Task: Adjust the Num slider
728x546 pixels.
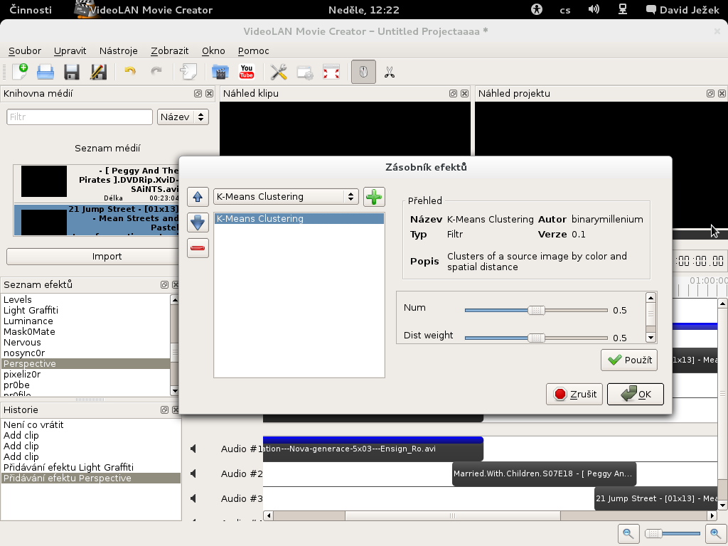Action: pyautogui.click(x=536, y=310)
